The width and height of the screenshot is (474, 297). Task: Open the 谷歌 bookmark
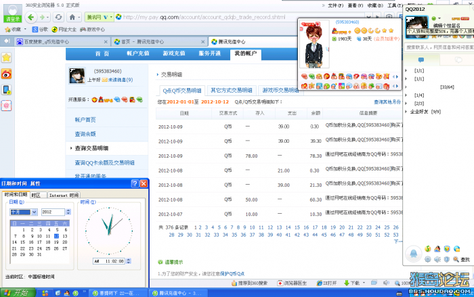click(x=40, y=29)
